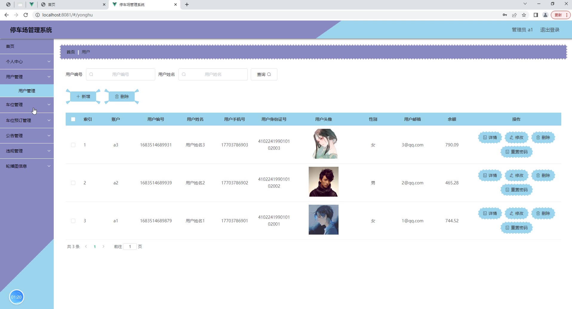View 详情 for user a3

click(490, 137)
